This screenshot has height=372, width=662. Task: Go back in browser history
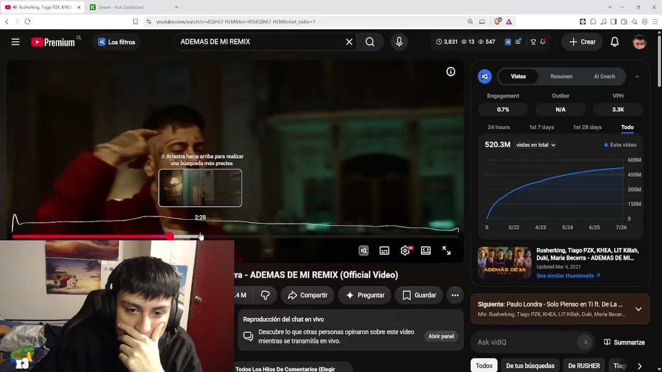click(x=7, y=22)
